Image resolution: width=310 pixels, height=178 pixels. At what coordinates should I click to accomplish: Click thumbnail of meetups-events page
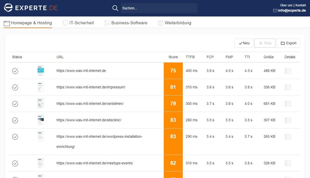point(41,163)
